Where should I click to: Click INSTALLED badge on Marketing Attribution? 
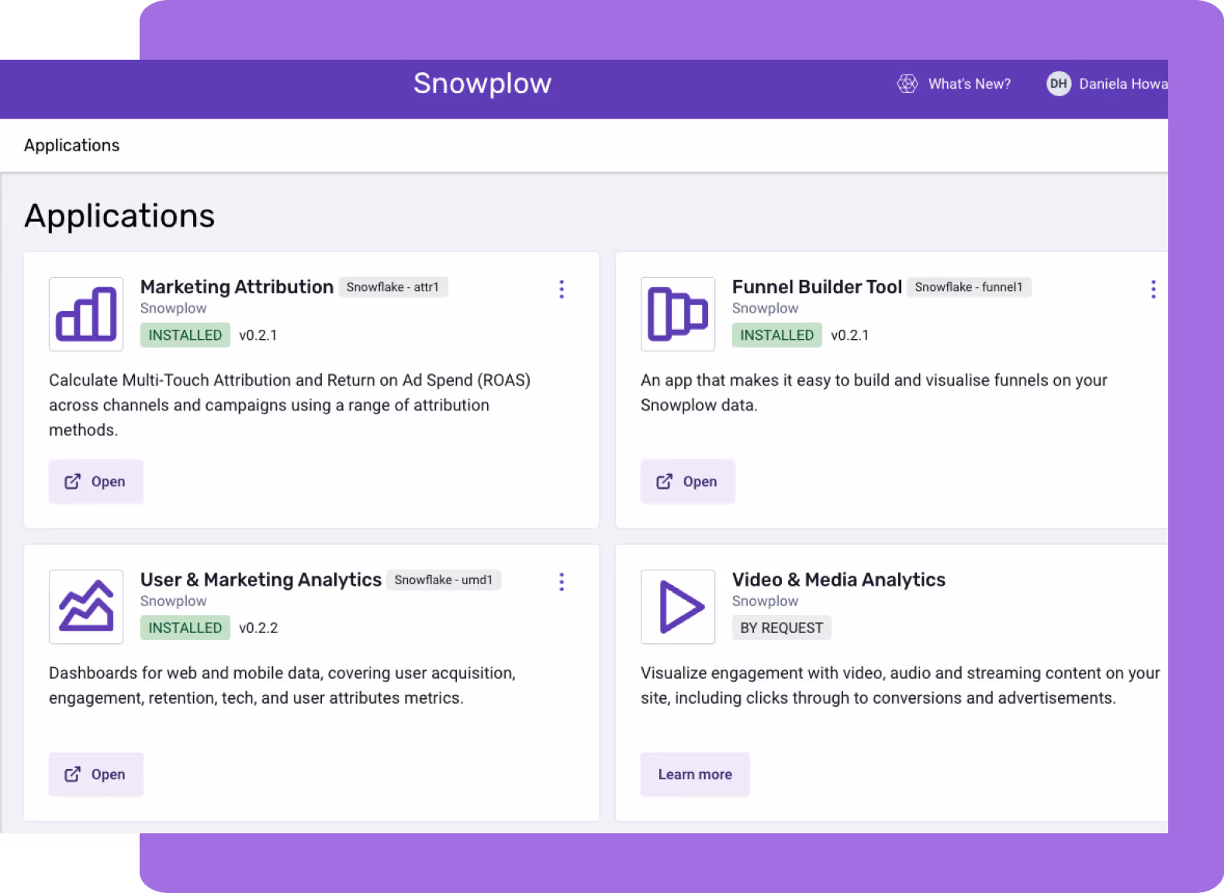coord(185,335)
